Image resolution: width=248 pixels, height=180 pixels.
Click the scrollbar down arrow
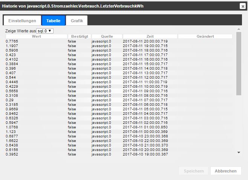239,153
